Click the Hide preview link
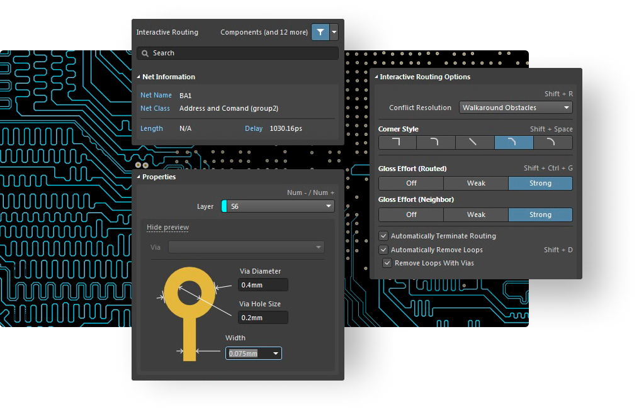 [167, 227]
